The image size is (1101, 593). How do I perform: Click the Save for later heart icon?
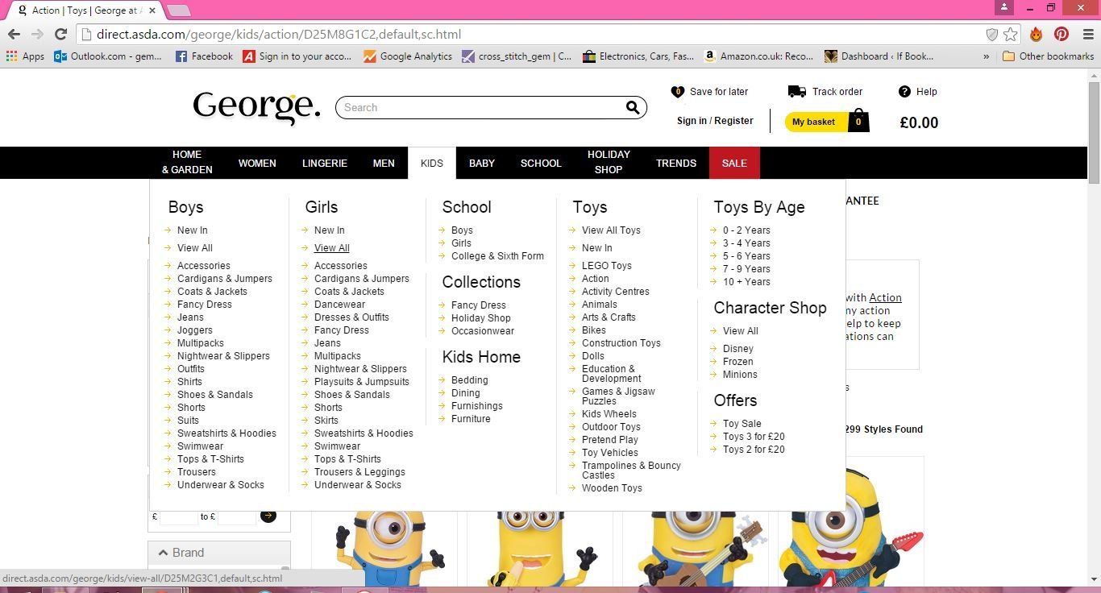point(677,92)
